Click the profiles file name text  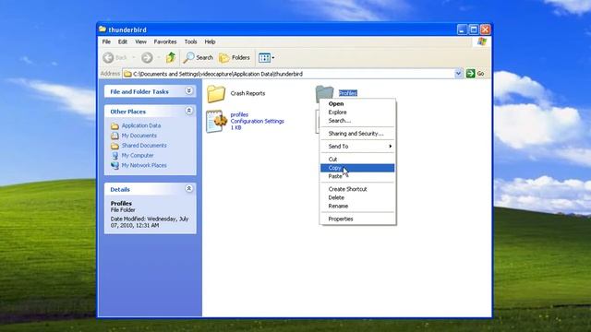coord(239,114)
